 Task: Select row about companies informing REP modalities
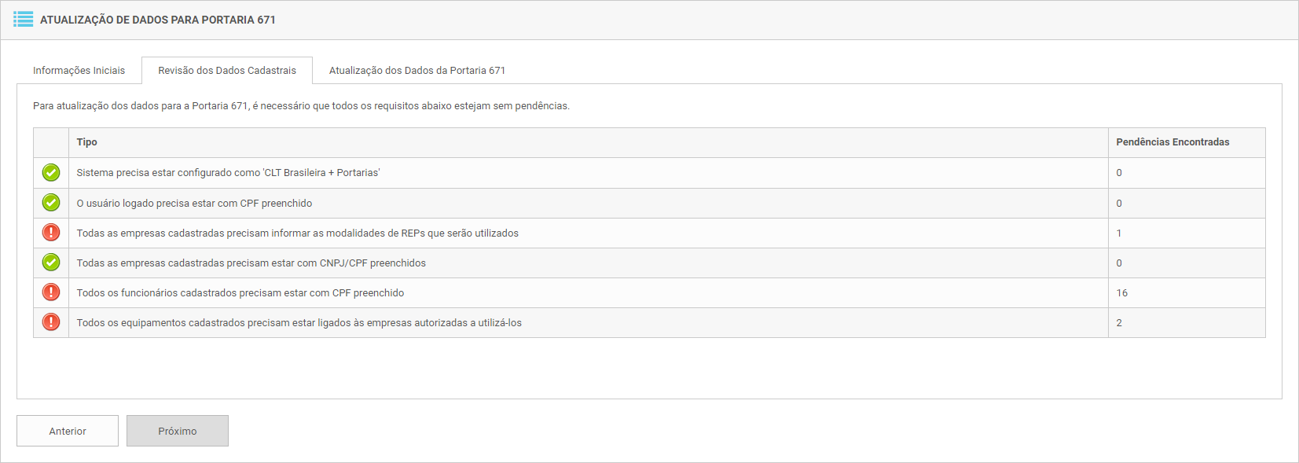[x=297, y=233]
